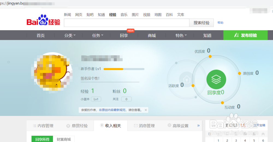Click the 经验 count 1
Screen dimensions: 273x142
[93, 91]
